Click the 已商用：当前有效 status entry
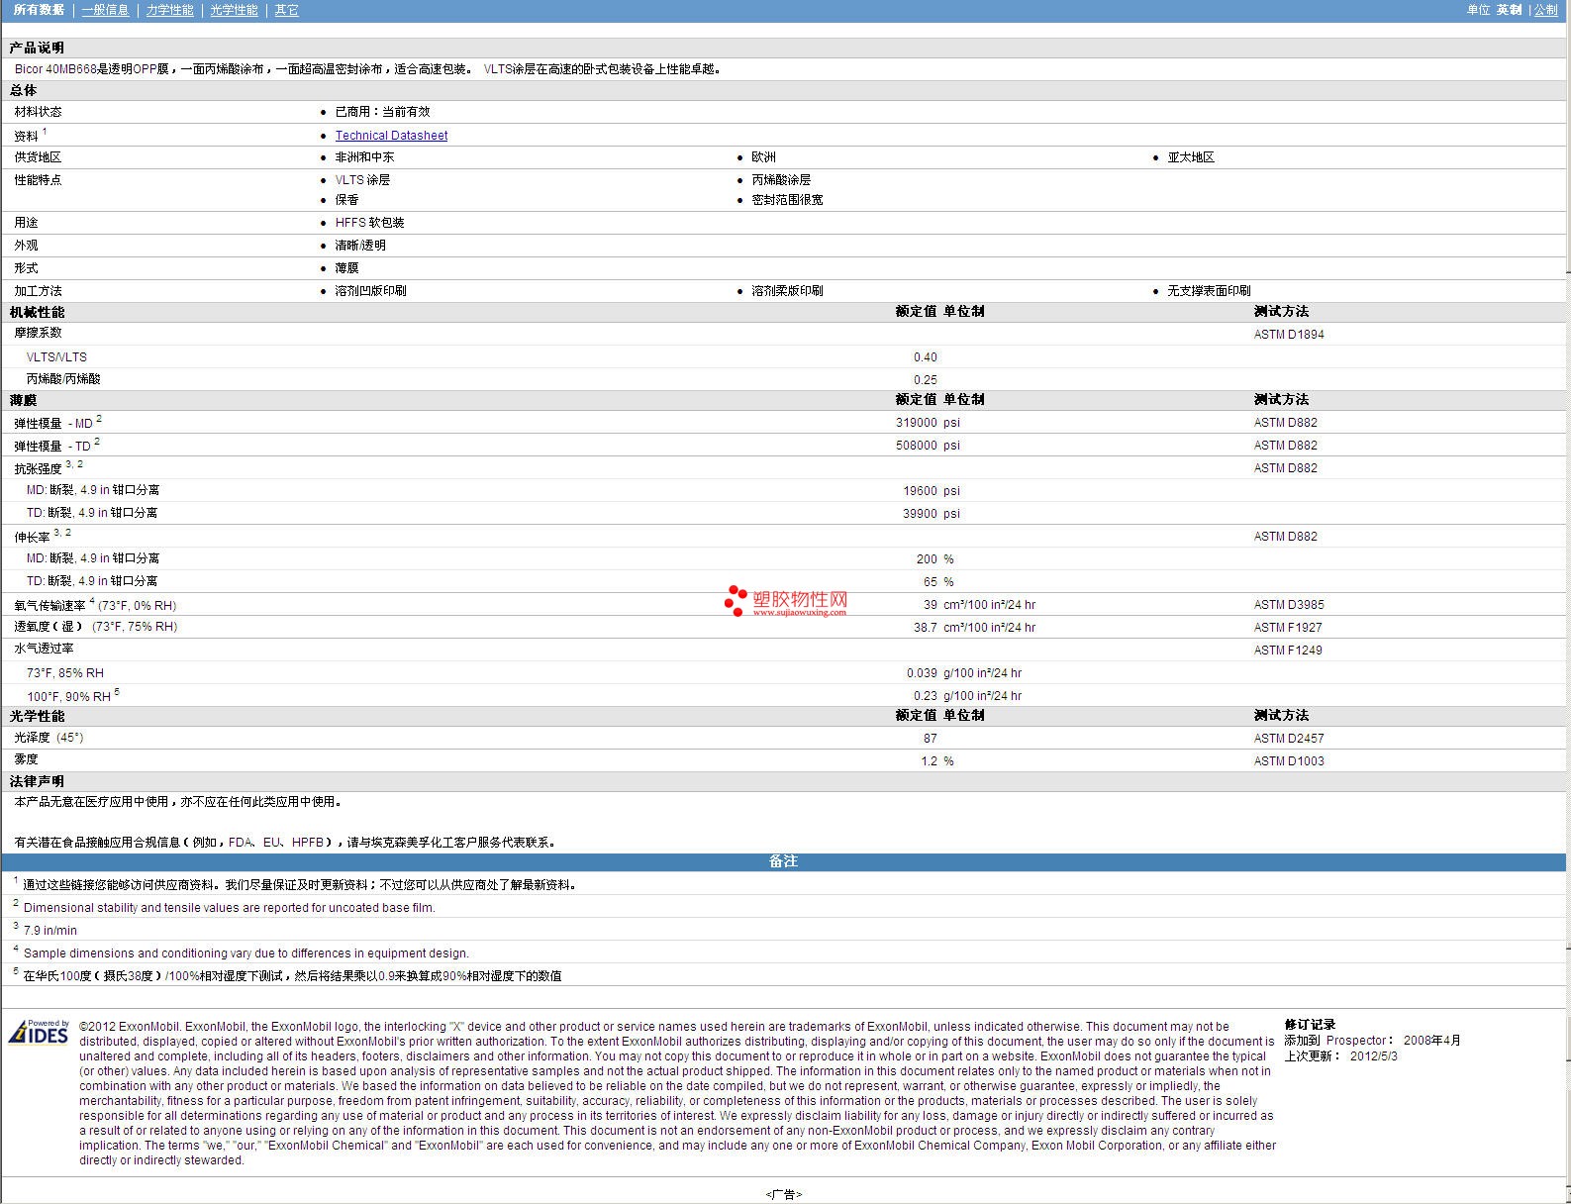This screenshot has height=1204, width=1571. (382, 112)
